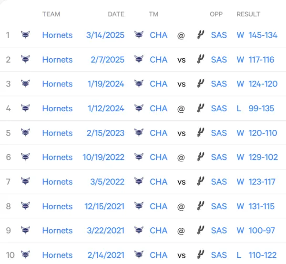Click the Hornets logo at start of row 9

(25, 230)
